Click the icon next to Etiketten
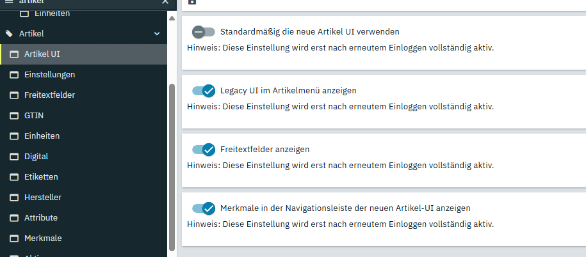This screenshot has height=257, width=586. click(13, 176)
